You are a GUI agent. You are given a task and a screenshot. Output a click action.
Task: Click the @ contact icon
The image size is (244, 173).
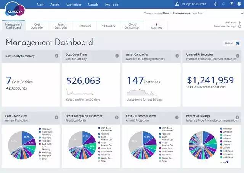pyautogui.click(x=239, y=4)
